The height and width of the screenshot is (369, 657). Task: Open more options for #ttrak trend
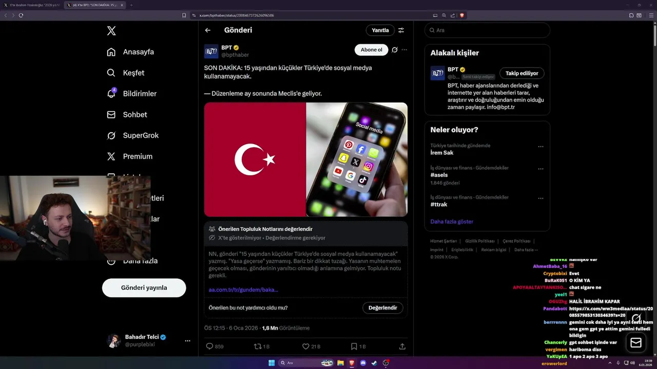point(540,198)
